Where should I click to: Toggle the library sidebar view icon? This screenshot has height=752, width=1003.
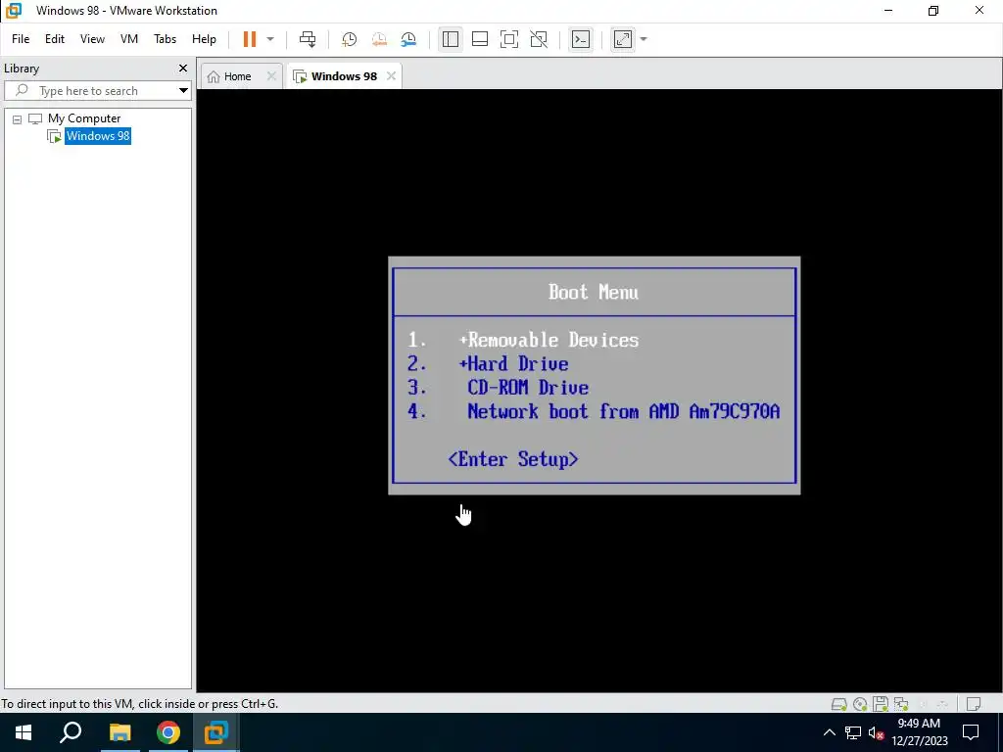[x=451, y=39]
